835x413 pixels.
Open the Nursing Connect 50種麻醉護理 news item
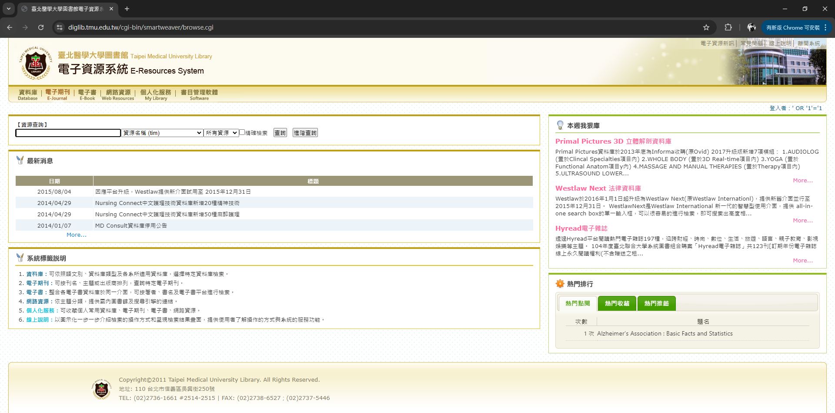click(167, 215)
